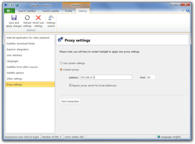This screenshot has width=195, height=144.
Task: Click the Test Connection button
Action: coord(70,102)
